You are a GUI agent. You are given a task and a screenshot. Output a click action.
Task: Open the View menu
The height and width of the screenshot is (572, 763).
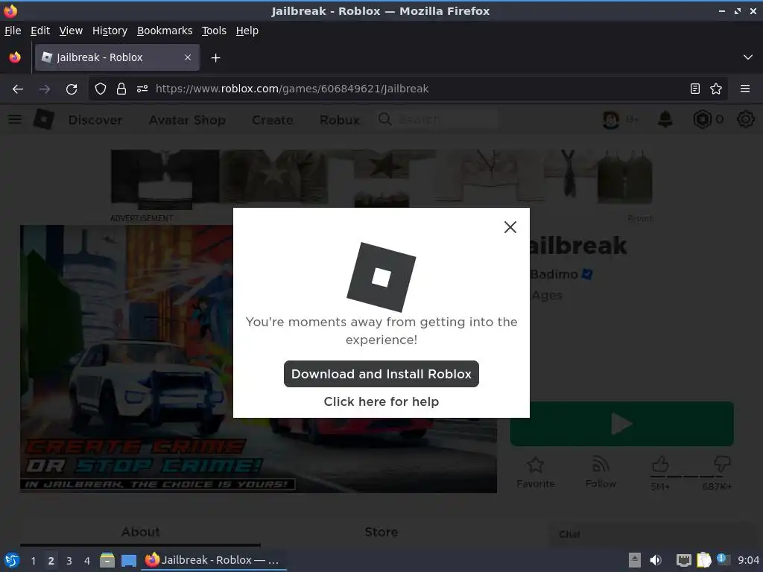[x=71, y=31]
